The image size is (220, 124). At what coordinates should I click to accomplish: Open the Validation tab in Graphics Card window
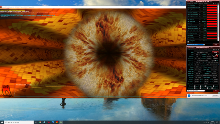[206, 50]
